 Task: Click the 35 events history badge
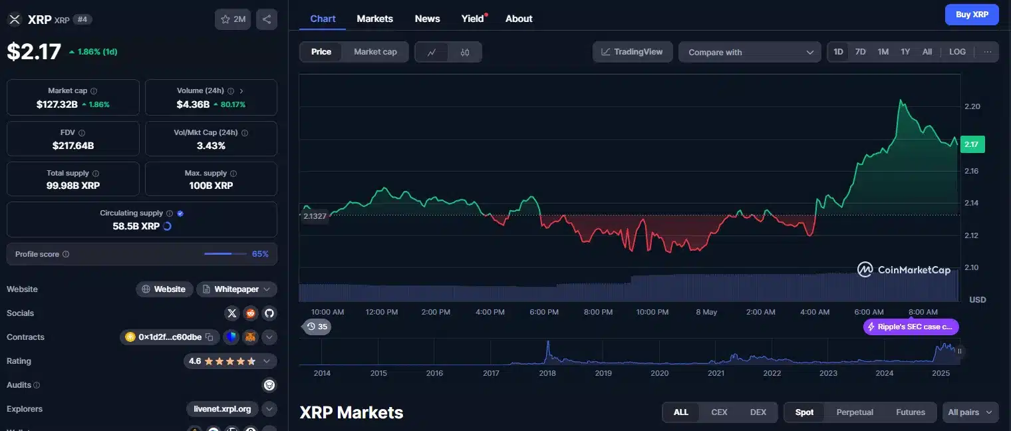coord(317,327)
